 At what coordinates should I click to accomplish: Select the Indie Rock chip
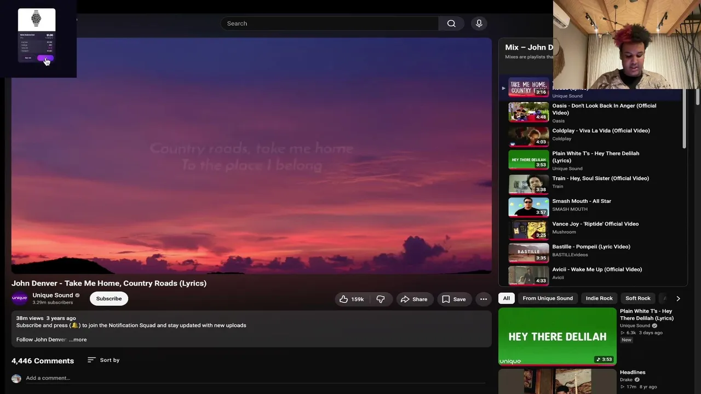[599, 298]
